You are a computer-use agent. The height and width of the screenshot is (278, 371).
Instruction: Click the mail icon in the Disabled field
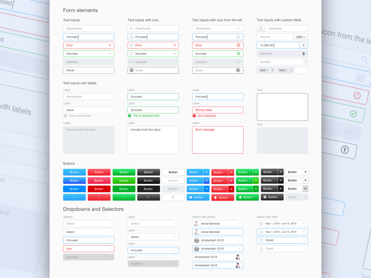coord(132,62)
